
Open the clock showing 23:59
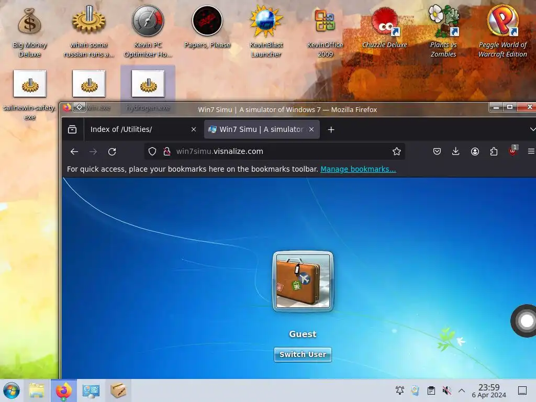(489, 390)
